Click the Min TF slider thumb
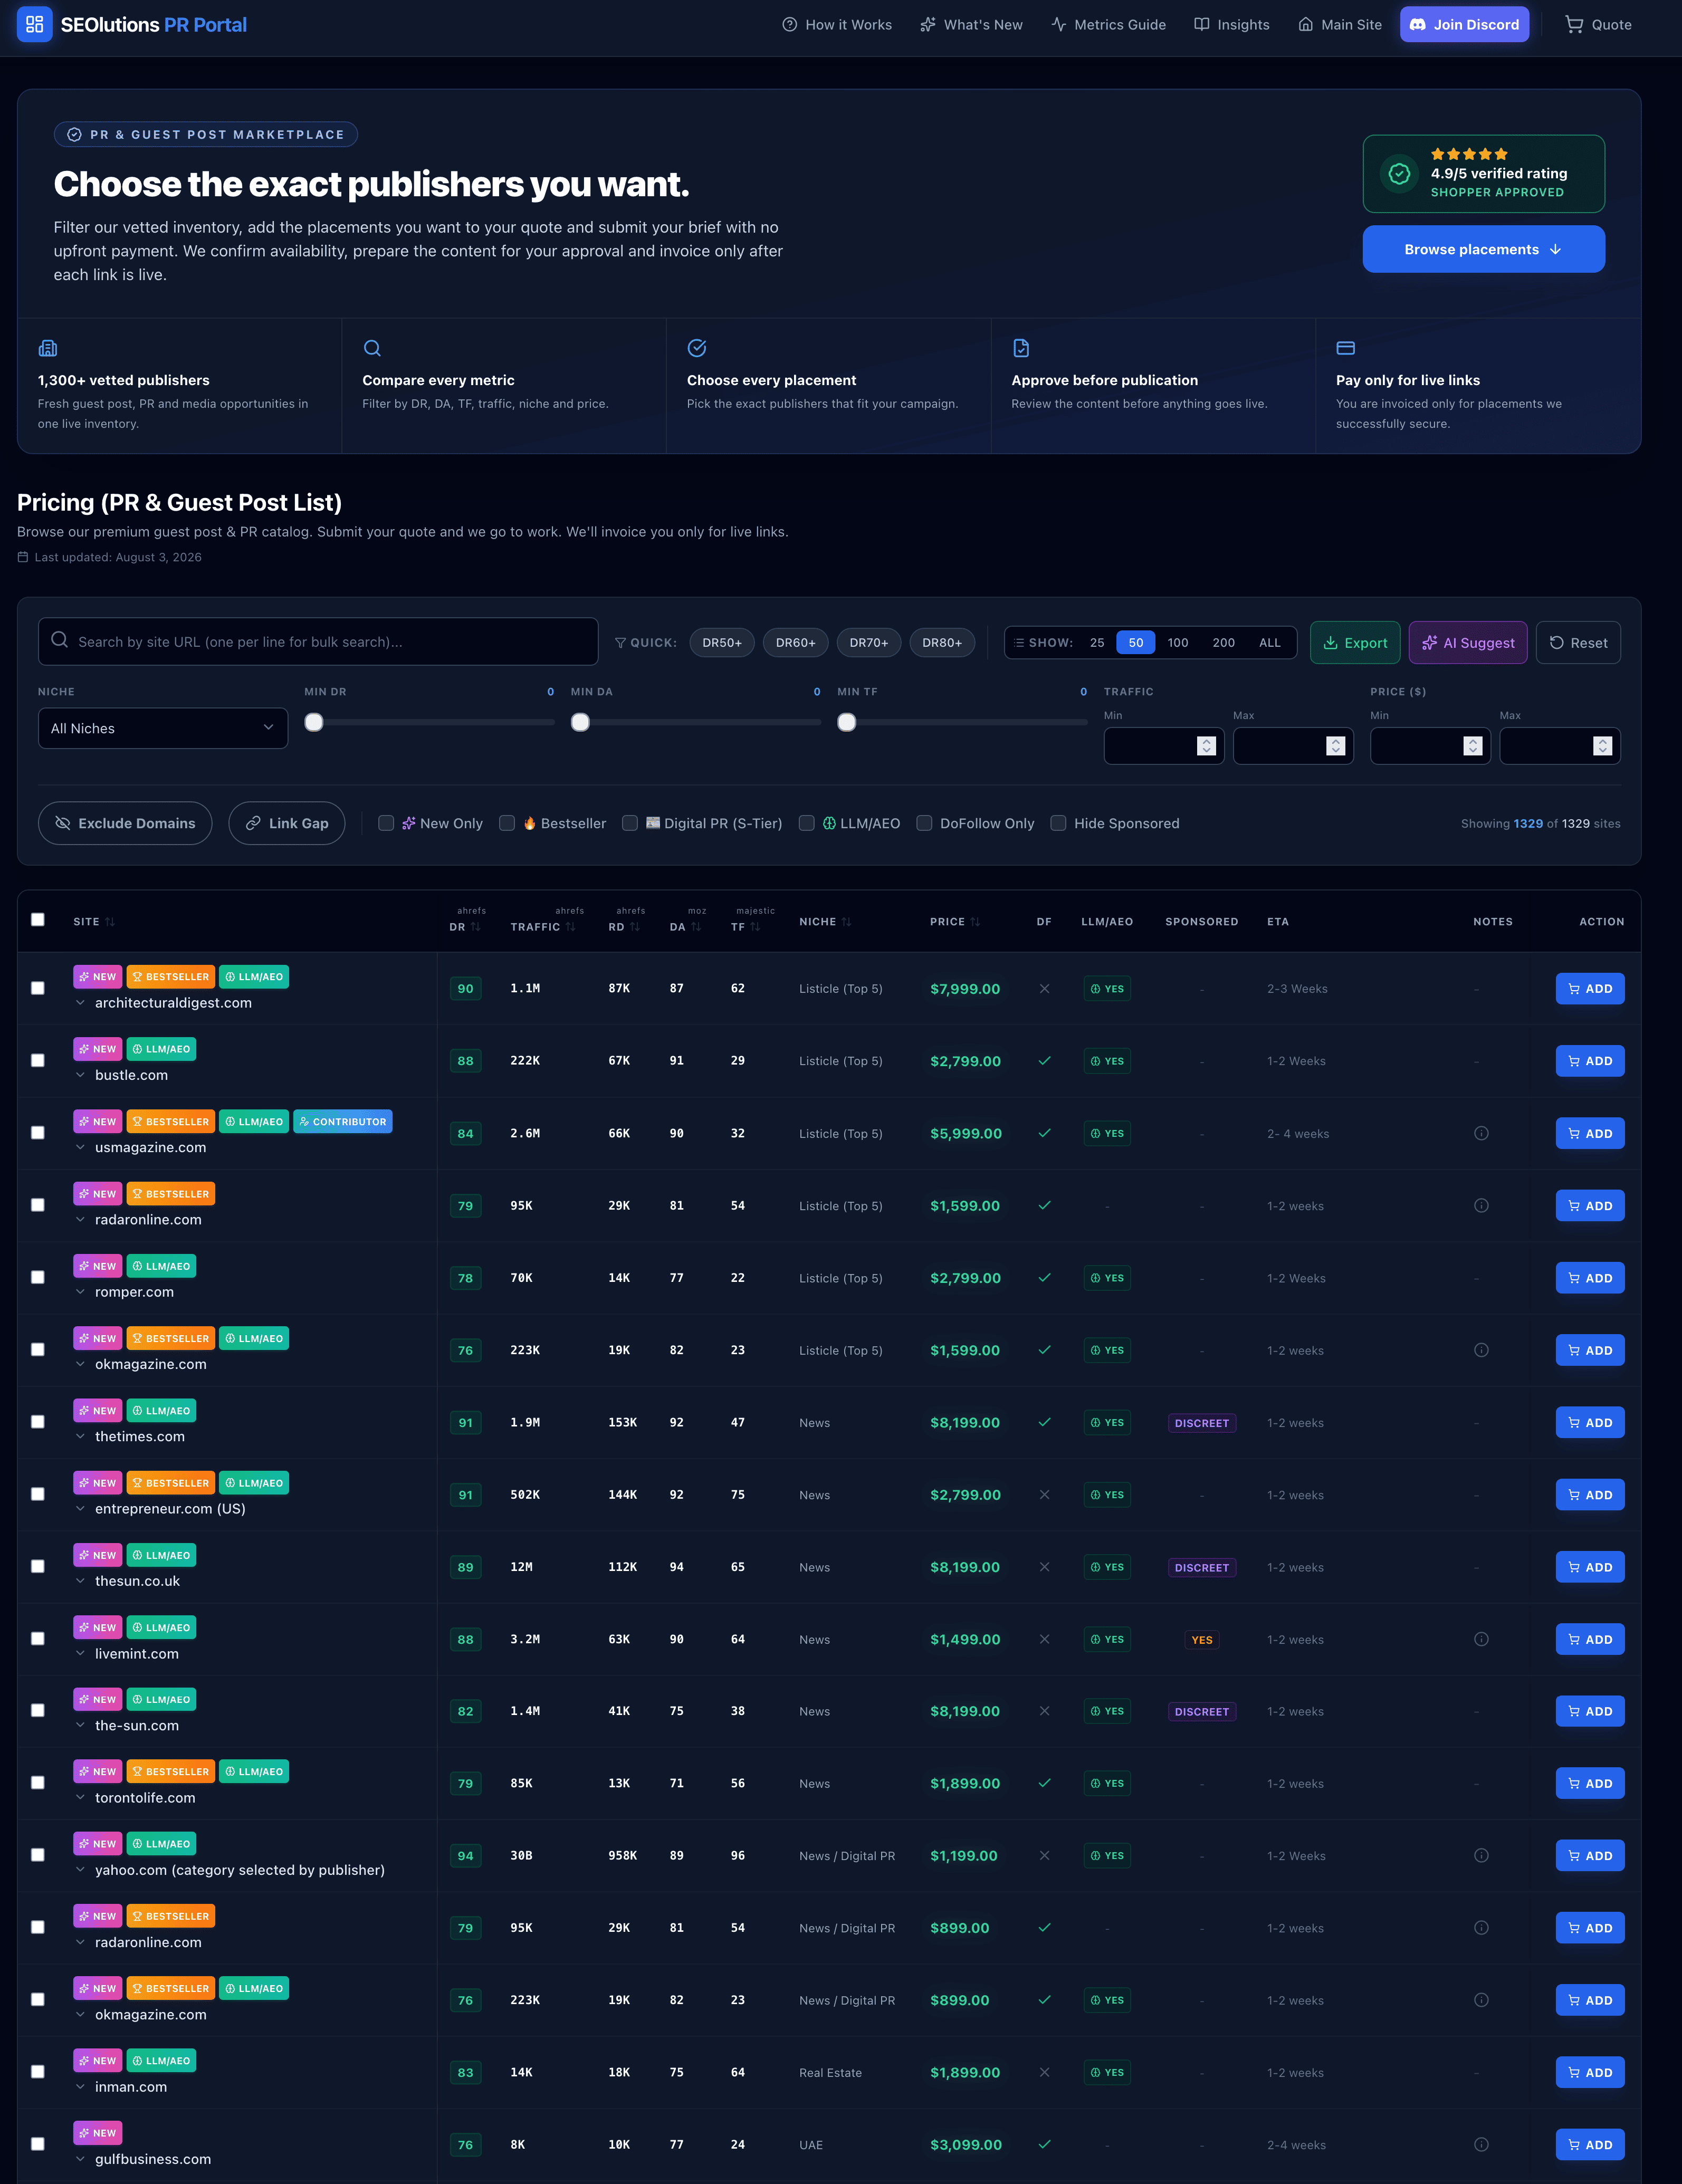The image size is (1682, 2184). (x=847, y=722)
